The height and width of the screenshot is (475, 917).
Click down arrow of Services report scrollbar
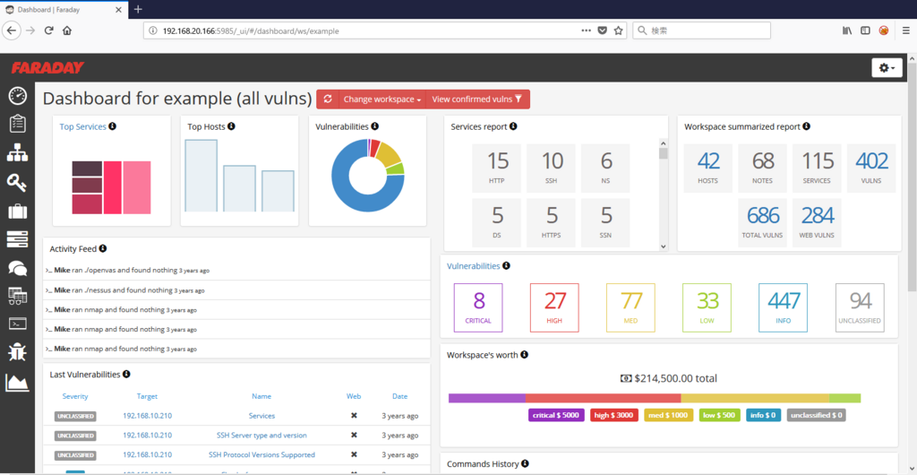(664, 246)
